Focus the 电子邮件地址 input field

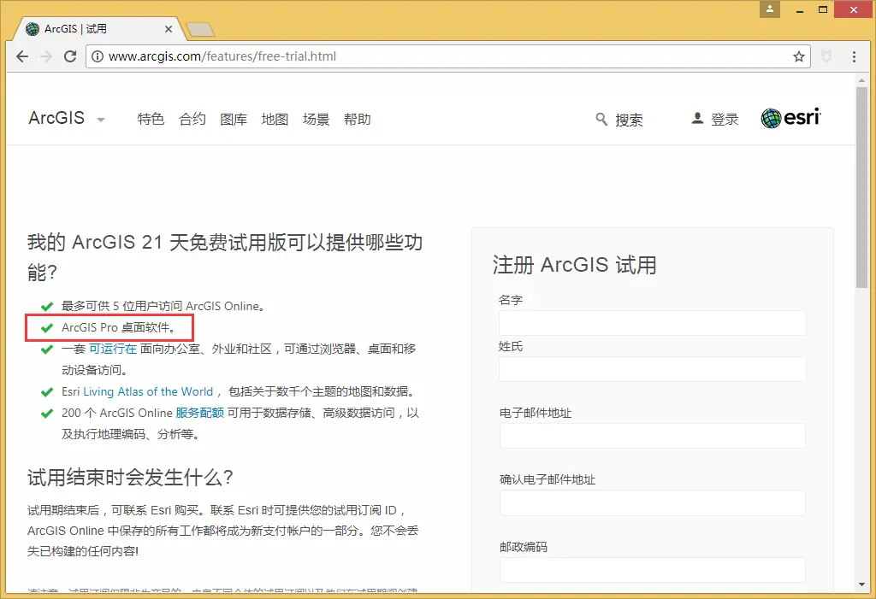coord(653,436)
